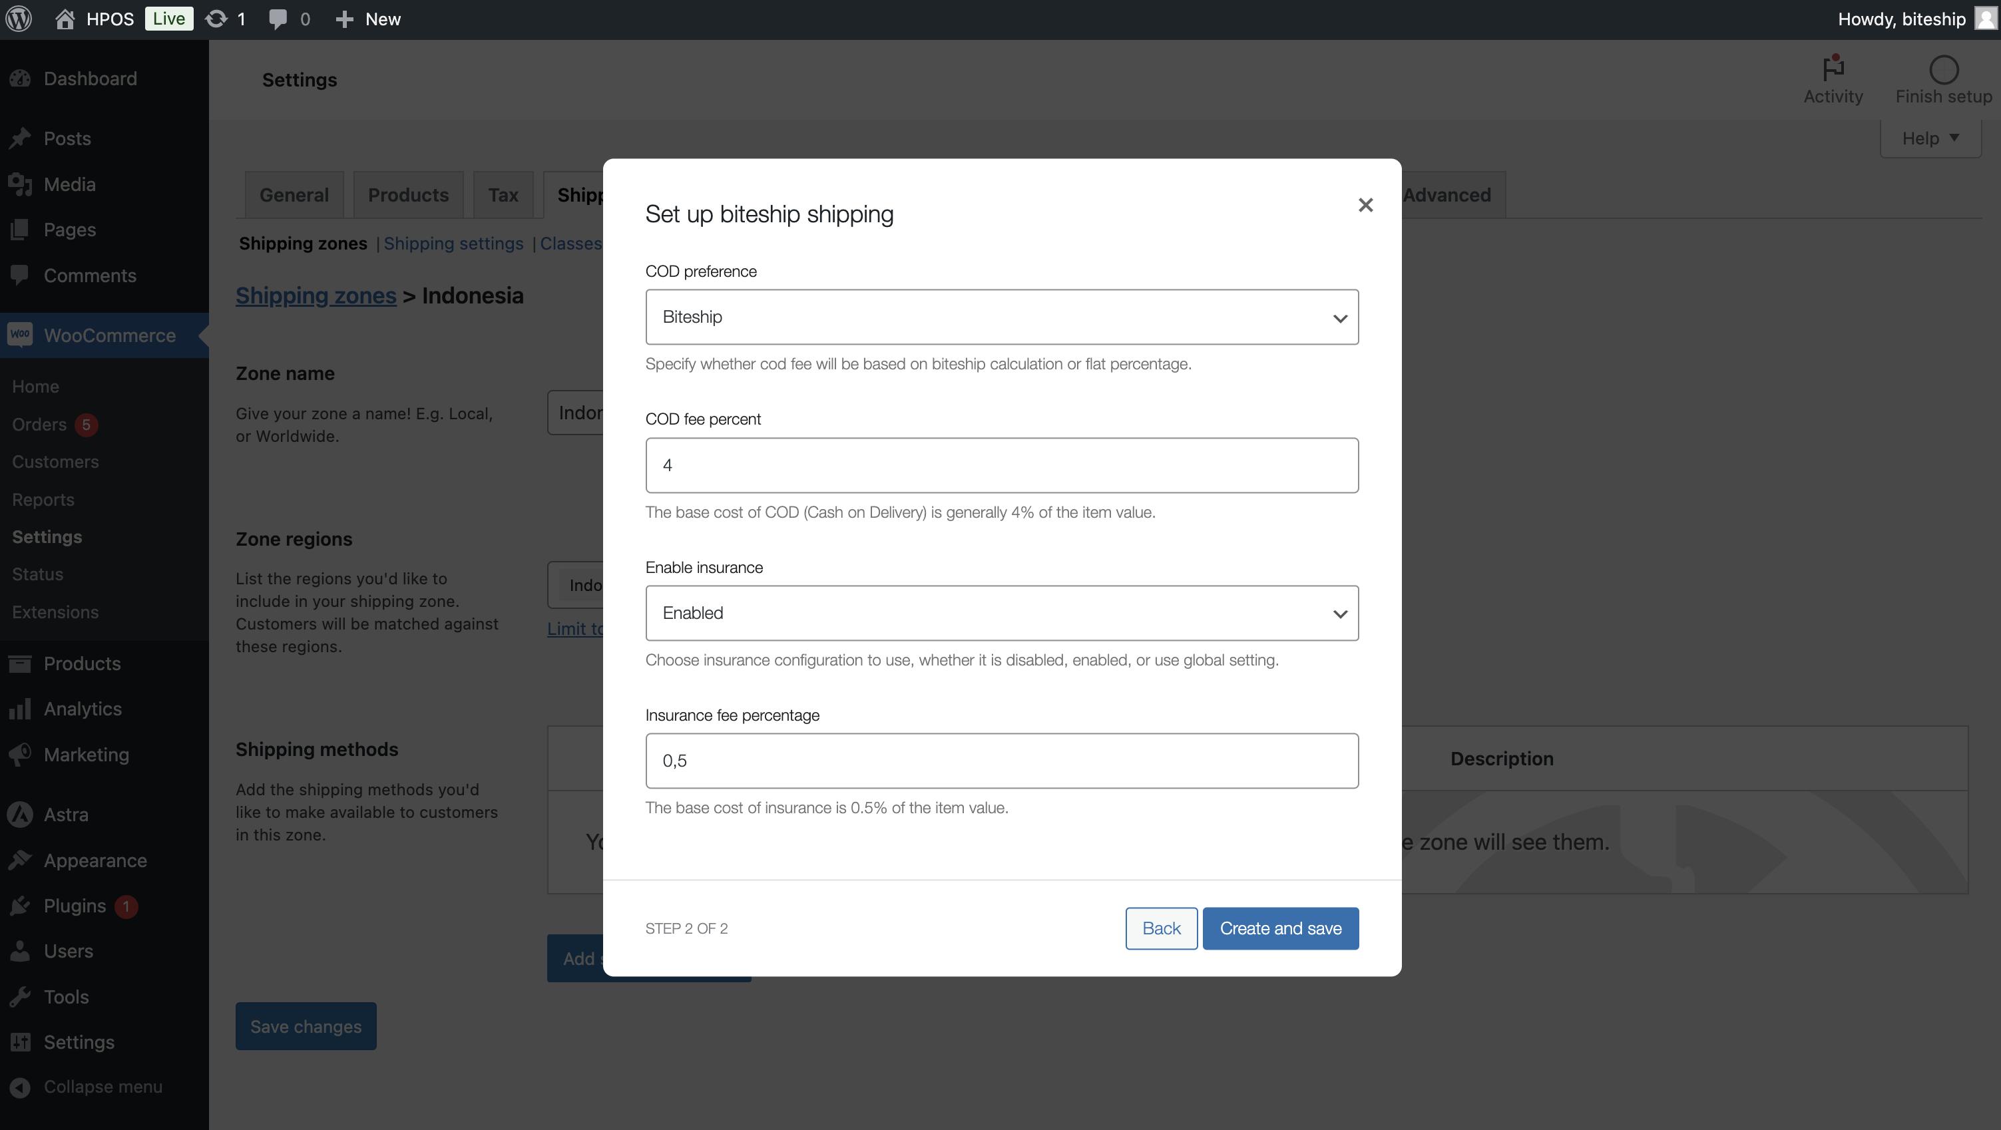The image size is (2001, 1130).
Task: Switch to the Products settings tab
Action: 409,195
